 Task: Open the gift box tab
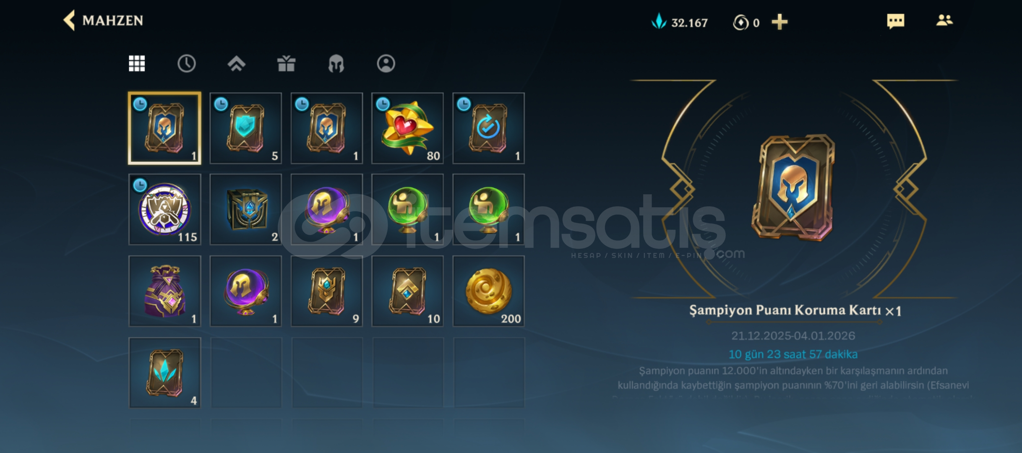(x=286, y=64)
